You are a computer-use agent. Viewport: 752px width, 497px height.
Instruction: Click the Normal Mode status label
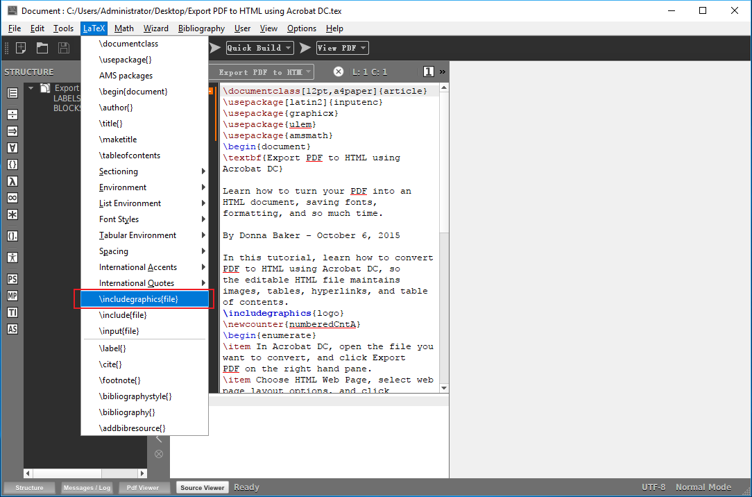pos(703,487)
